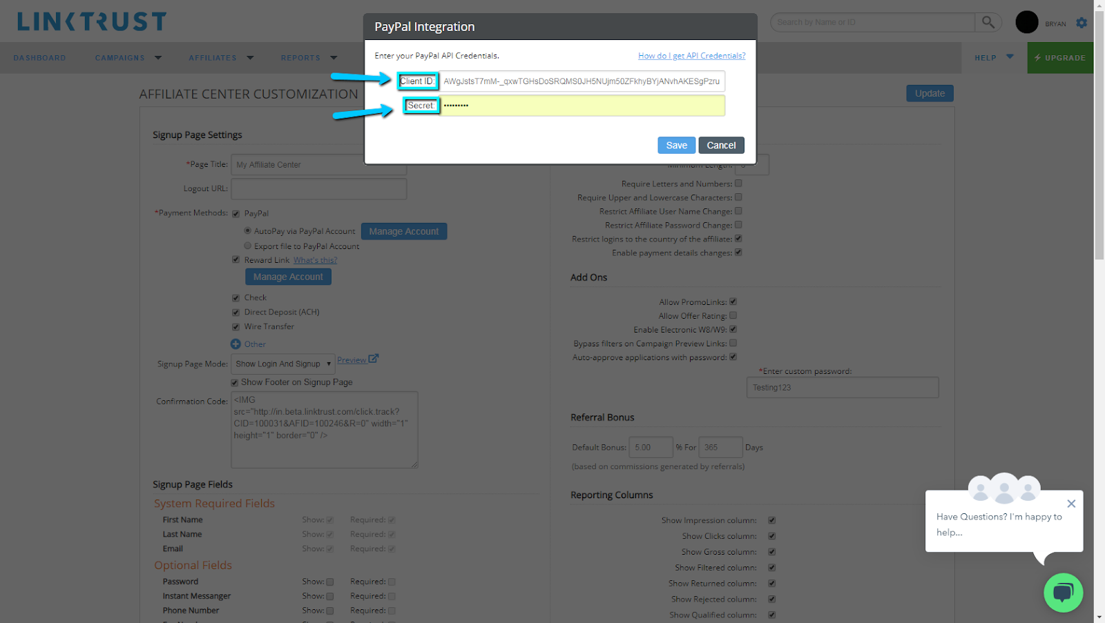Close the Have Questions chat popup
Image resolution: width=1105 pixels, height=623 pixels.
(1071, 504)
